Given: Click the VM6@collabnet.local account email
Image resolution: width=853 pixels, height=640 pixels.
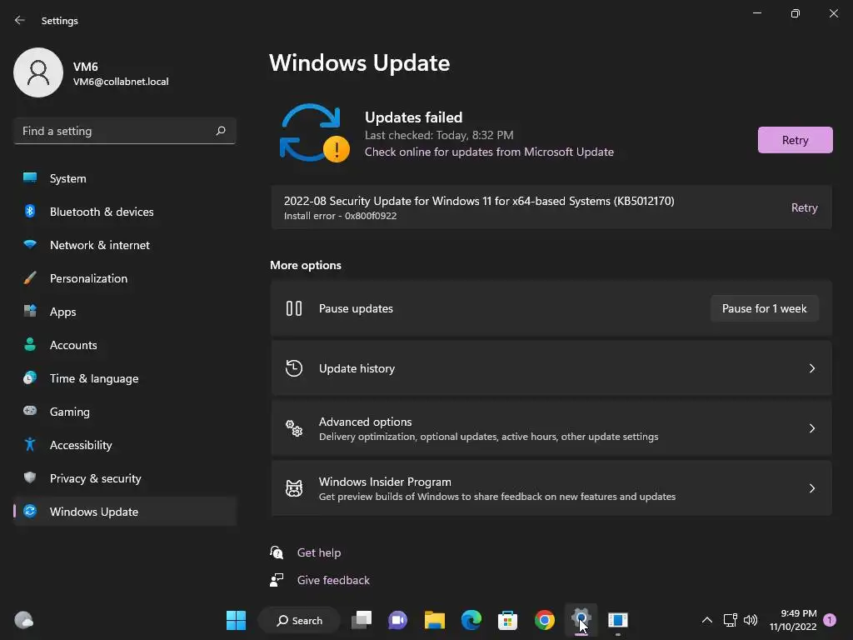Looking at the screenshot, I should 121,82.
